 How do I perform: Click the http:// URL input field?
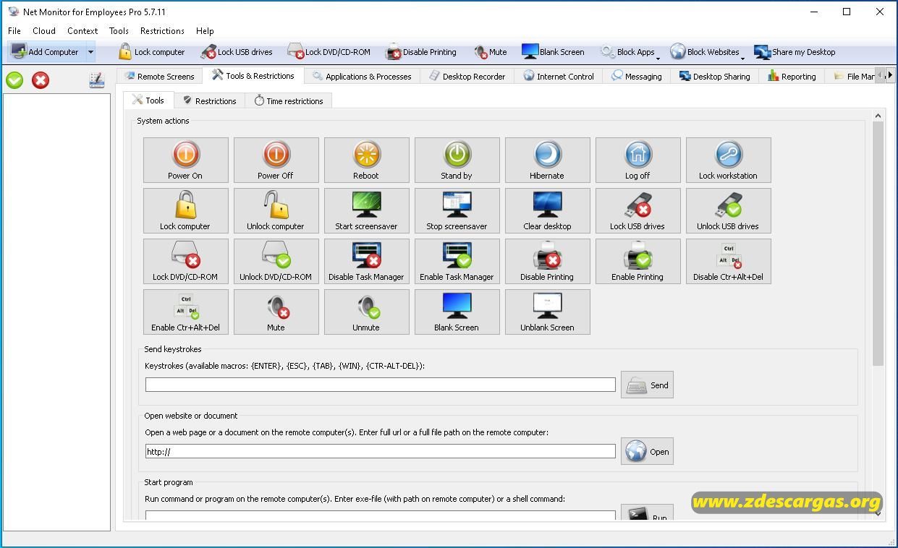pos(380,451)
